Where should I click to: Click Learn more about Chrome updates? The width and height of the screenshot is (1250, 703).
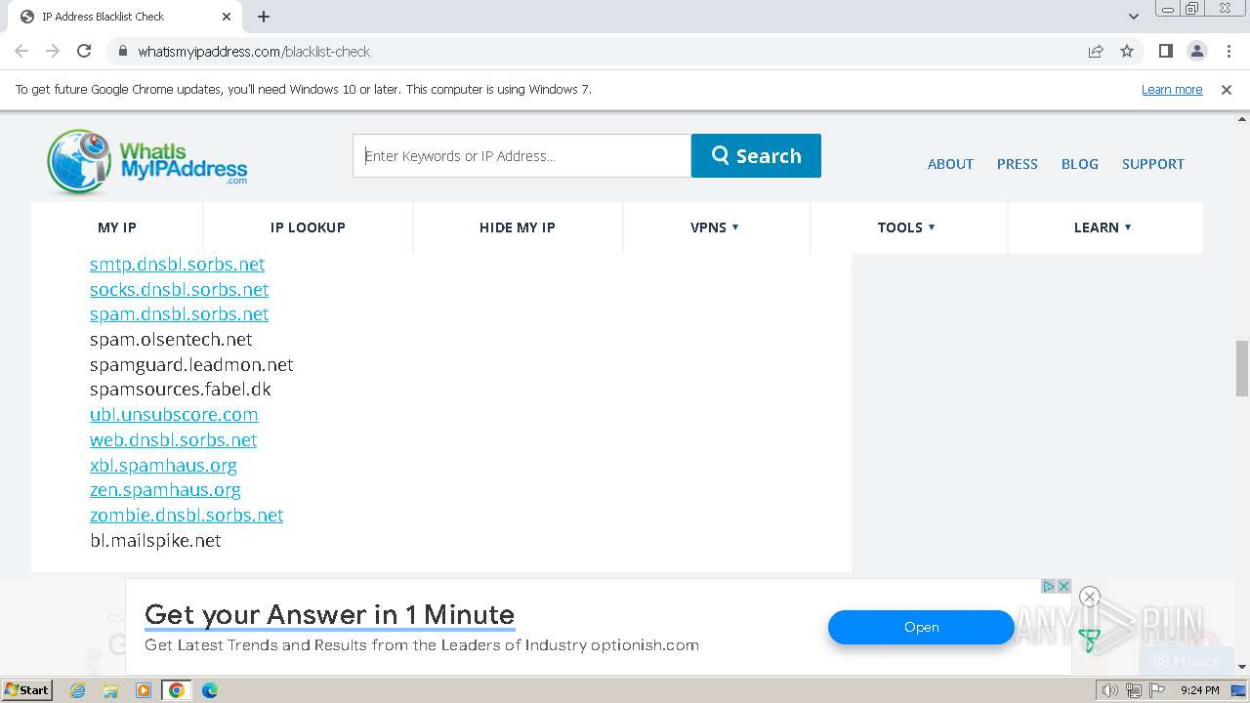1172,89
